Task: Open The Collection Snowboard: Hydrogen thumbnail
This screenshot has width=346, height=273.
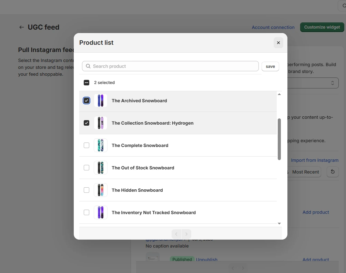Action: pyautogui.click(x=101, y=123)
